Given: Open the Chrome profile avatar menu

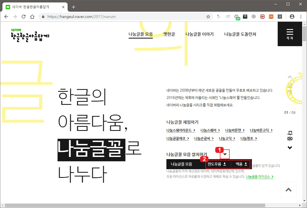Looking at the screenshot, I should tap(292, 17).
